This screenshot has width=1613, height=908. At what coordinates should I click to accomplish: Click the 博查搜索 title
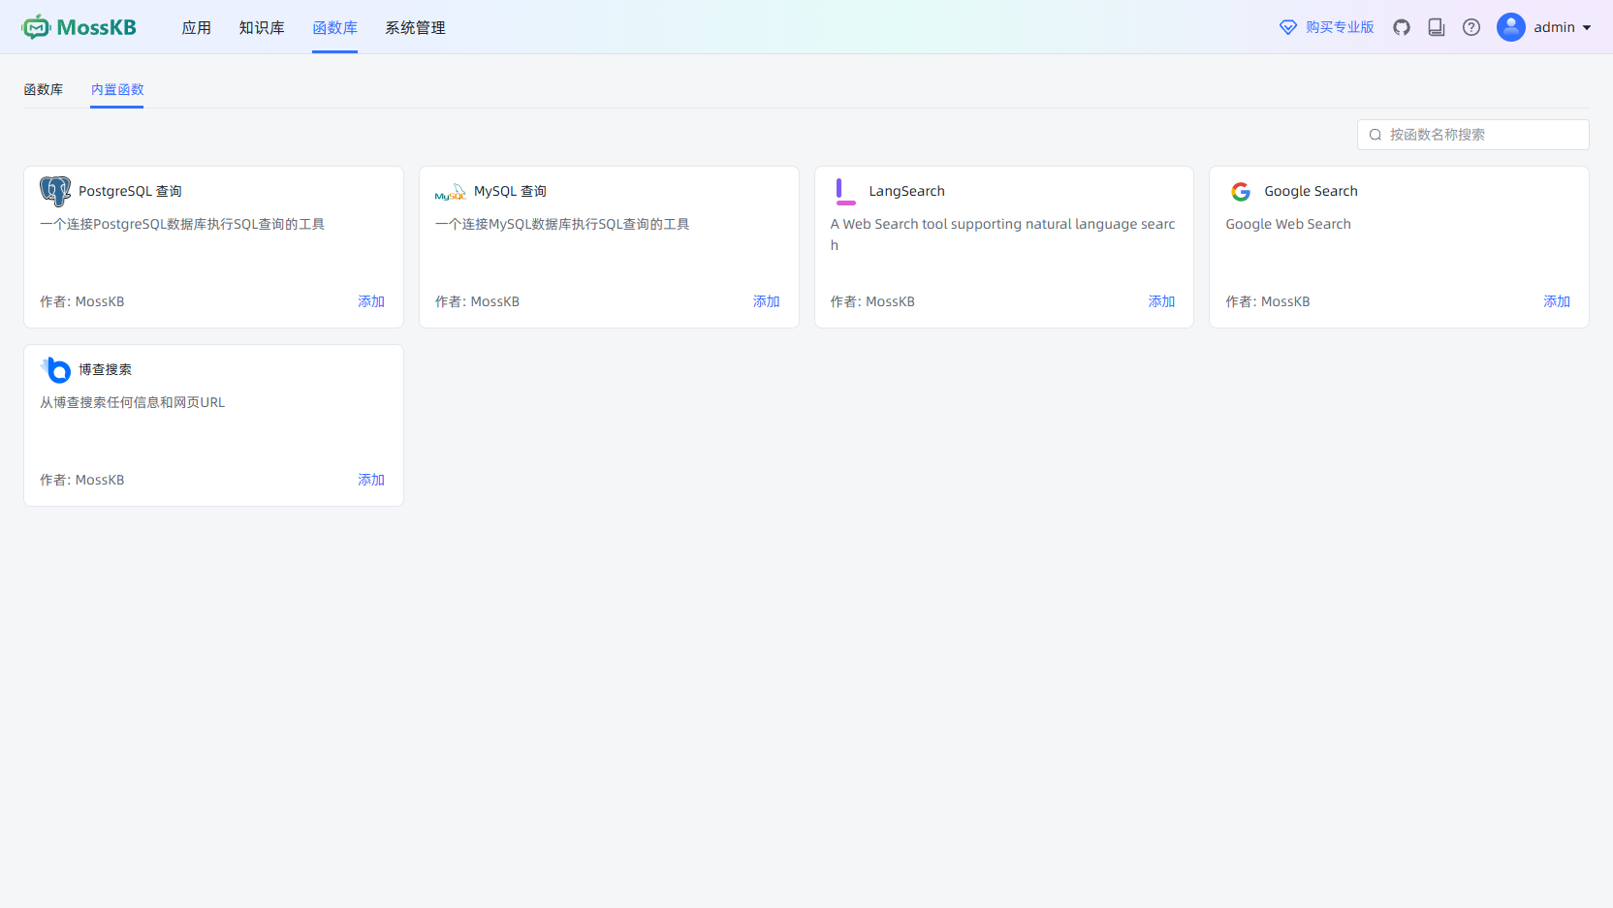(x=105, y=369)
